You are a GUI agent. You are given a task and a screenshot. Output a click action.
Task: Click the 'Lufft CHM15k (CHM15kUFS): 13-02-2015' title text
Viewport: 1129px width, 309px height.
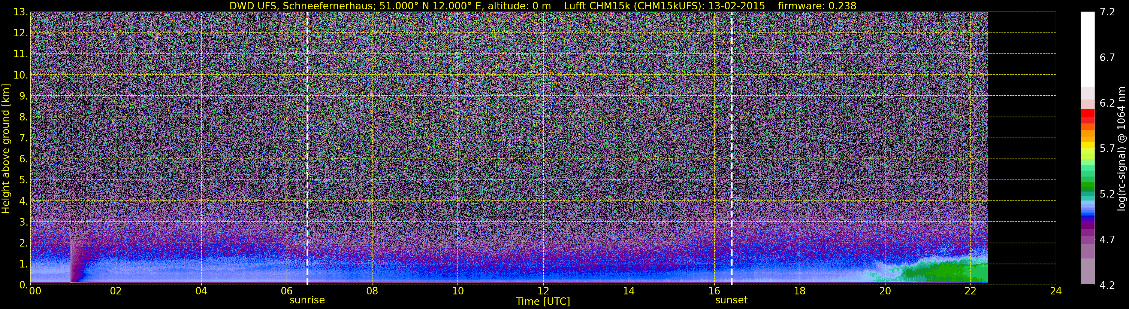click(664, 6)
